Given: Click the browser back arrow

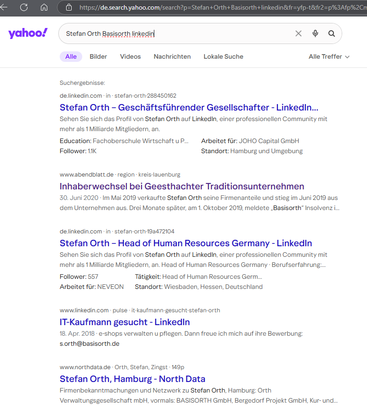Looking at the screenshot, I should (4, 7).
